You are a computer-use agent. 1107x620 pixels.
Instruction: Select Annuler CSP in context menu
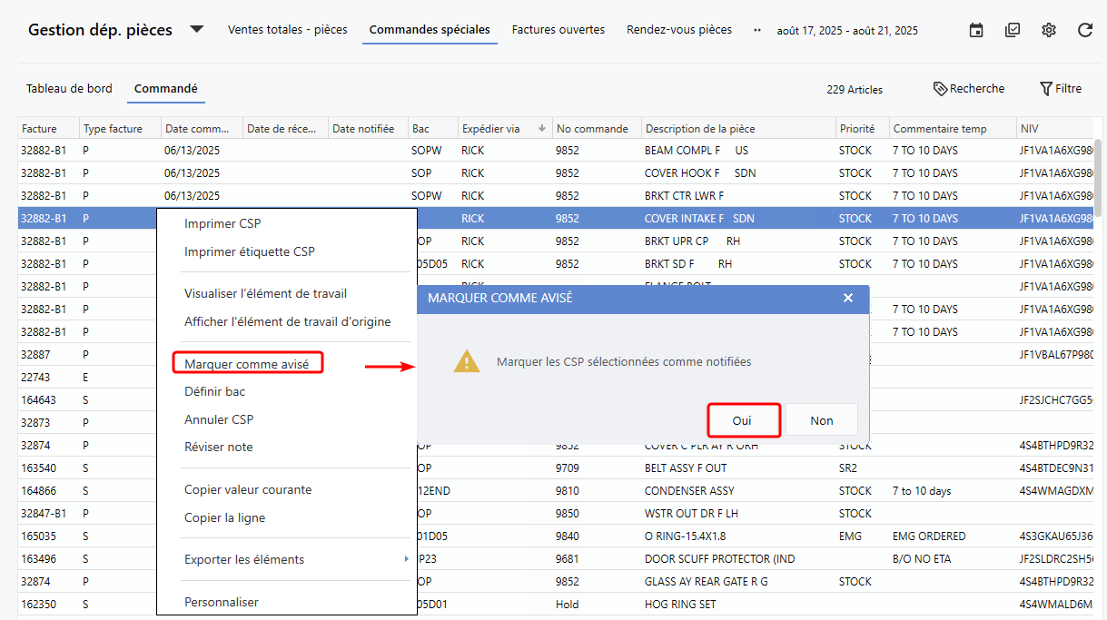pos(219,419)
